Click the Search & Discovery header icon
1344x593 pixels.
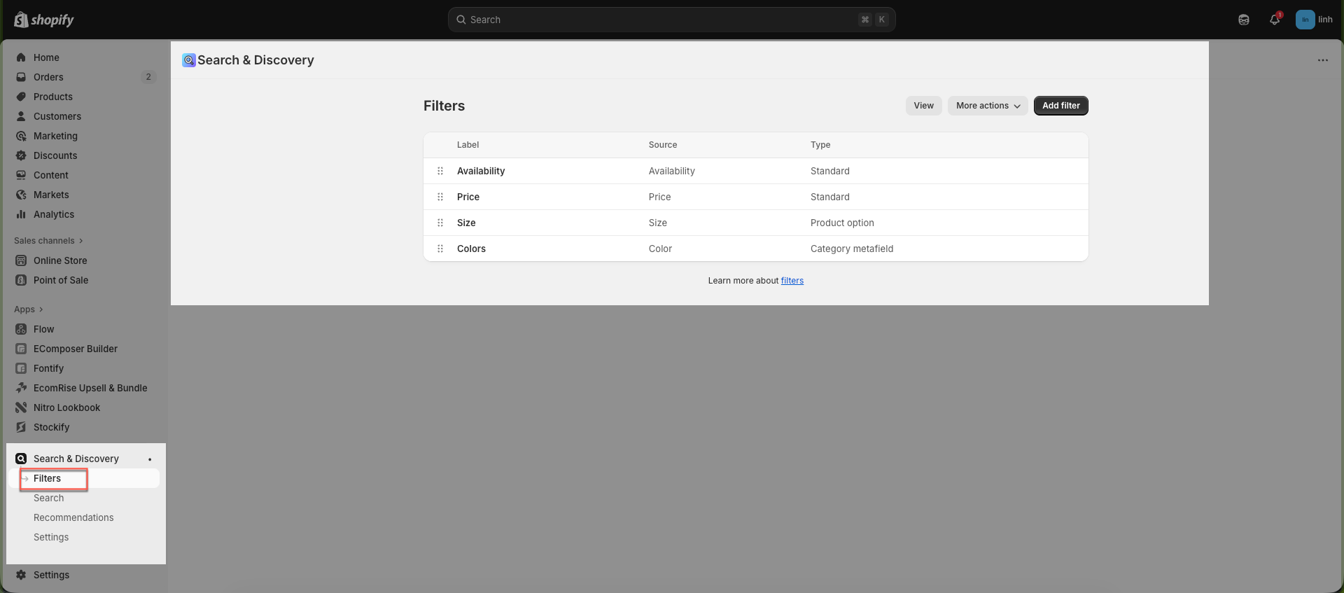(189, 60)
